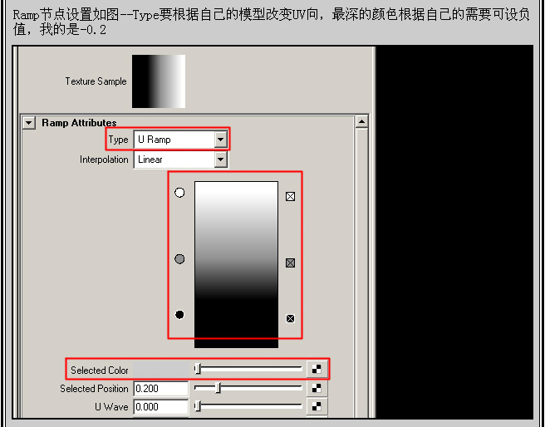Click the Texture Sample label
Viewport: 545px width, 427px height.
click(x=96, y=81)
